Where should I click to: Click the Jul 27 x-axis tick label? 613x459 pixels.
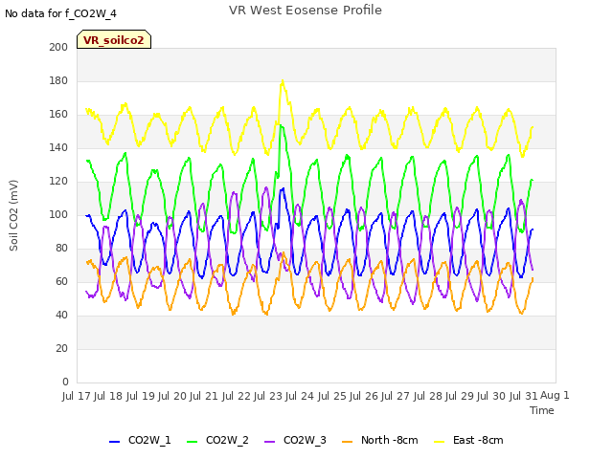click(x=396, y=396)
